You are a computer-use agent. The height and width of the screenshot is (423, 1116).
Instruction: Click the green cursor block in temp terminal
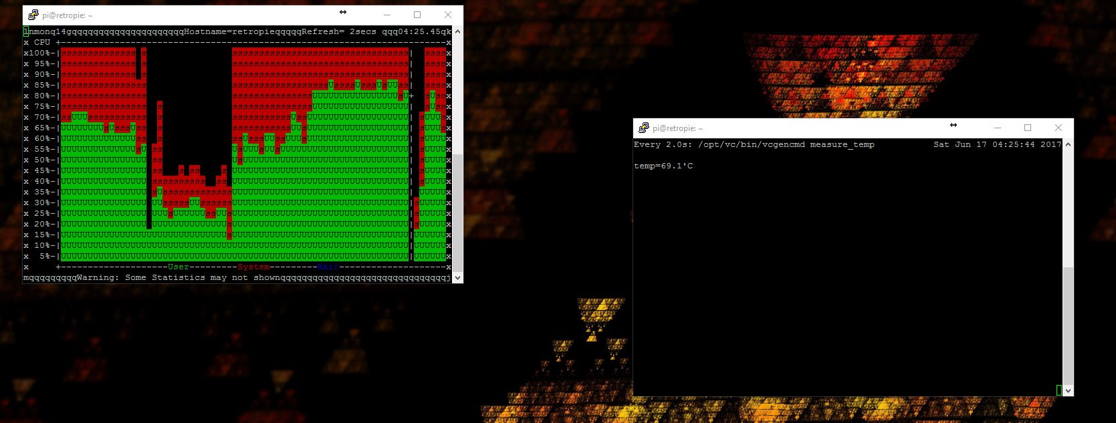pos(1058,390)
